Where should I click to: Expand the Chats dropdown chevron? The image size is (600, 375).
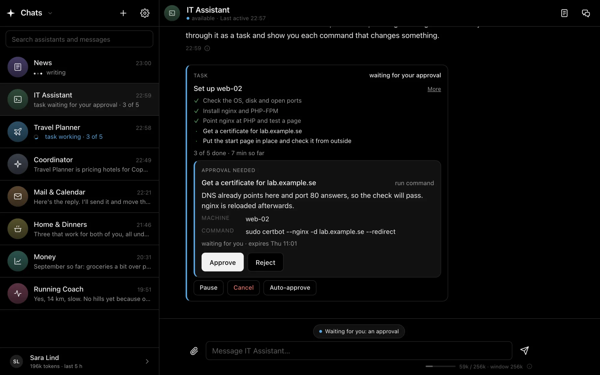(50, 13)
